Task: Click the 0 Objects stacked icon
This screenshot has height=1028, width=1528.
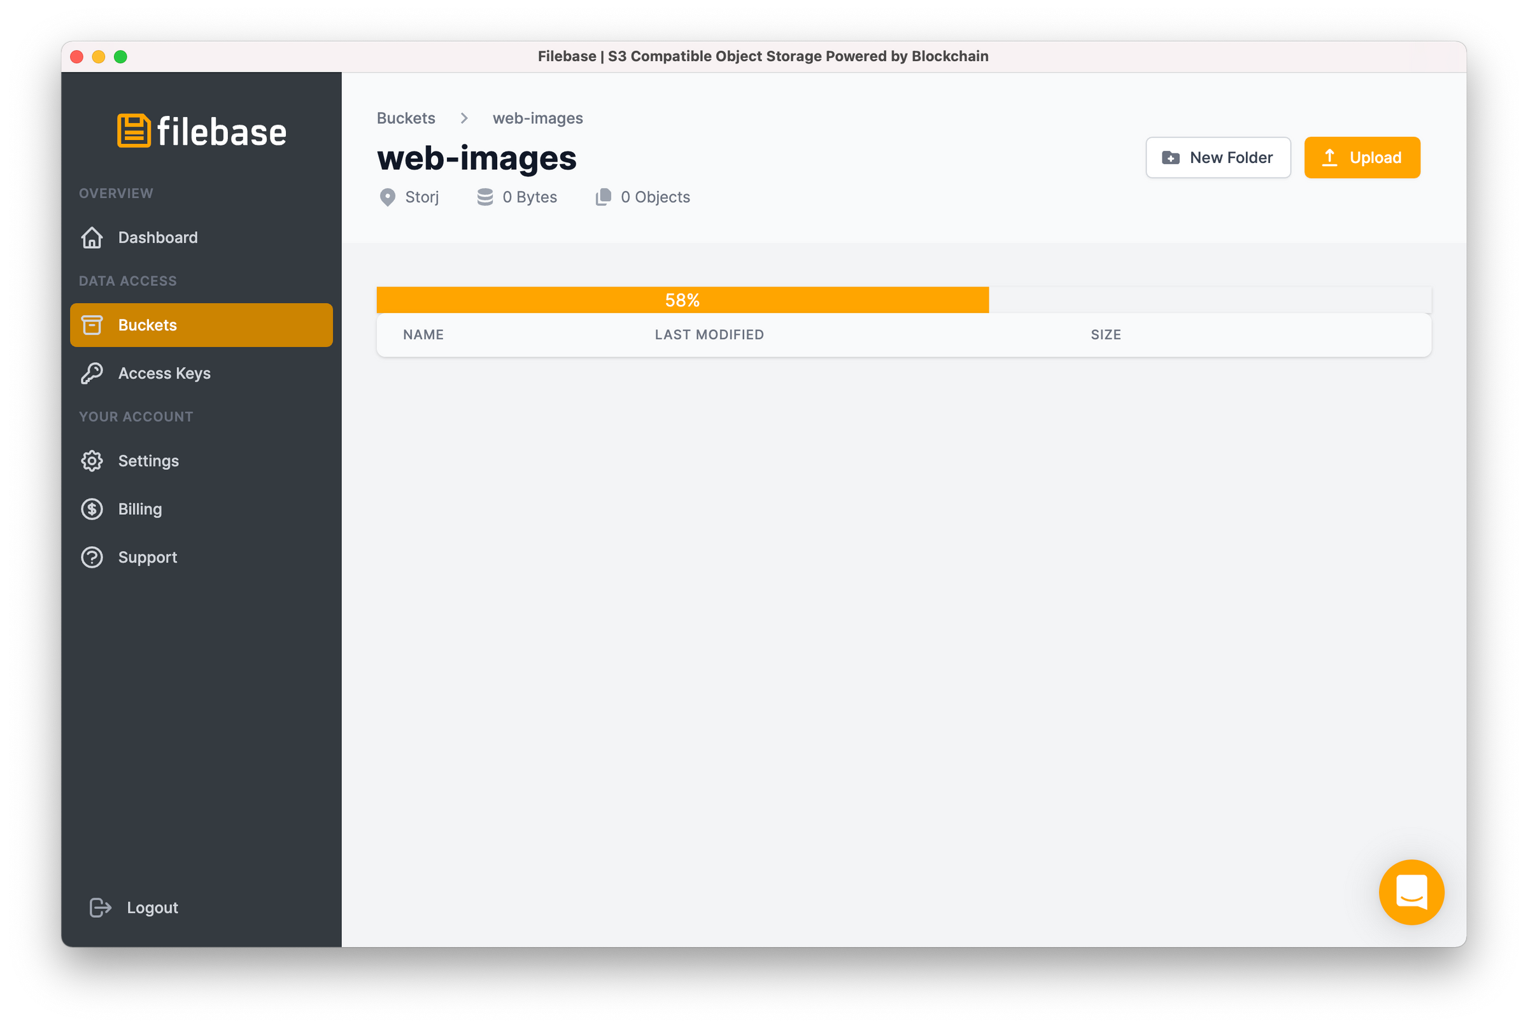Action: point(603,197)
